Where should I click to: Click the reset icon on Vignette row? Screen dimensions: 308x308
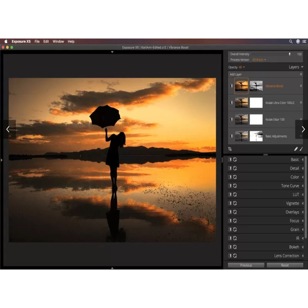[x=235, y=203]
